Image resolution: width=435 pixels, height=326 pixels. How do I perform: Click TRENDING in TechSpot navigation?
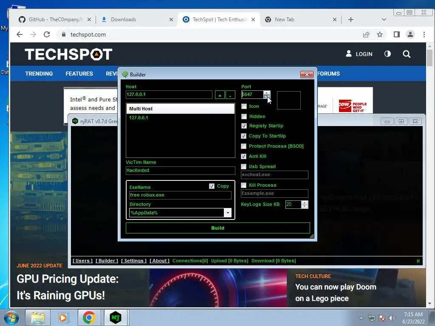point(39,73)
